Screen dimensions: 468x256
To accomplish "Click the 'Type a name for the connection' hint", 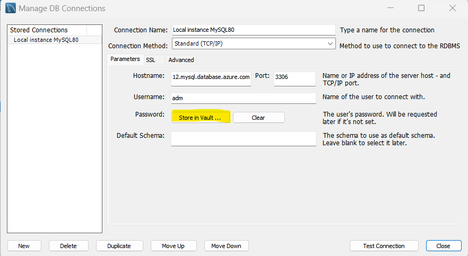I will tap(387, 30).
